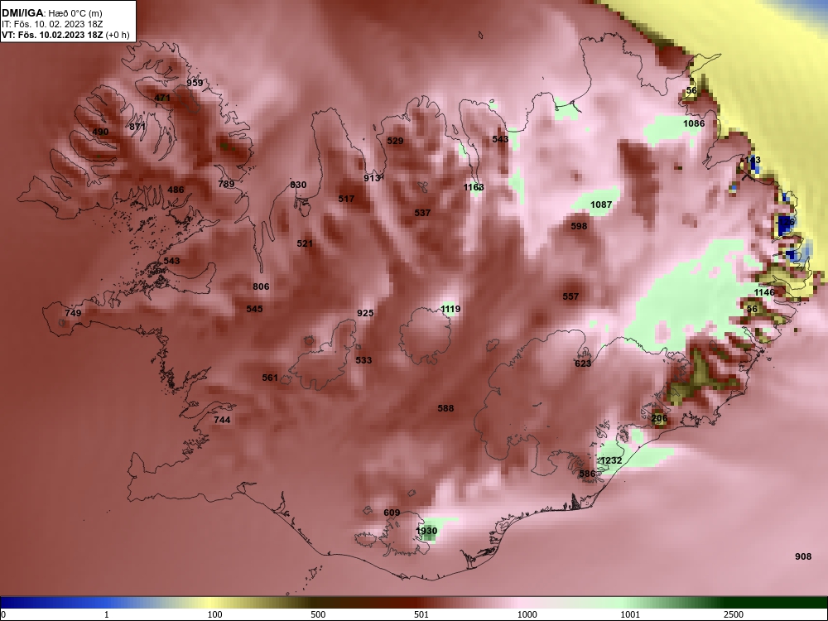828x621 pixels.
Task: Select the 537 height label
Action: (422, 214)
